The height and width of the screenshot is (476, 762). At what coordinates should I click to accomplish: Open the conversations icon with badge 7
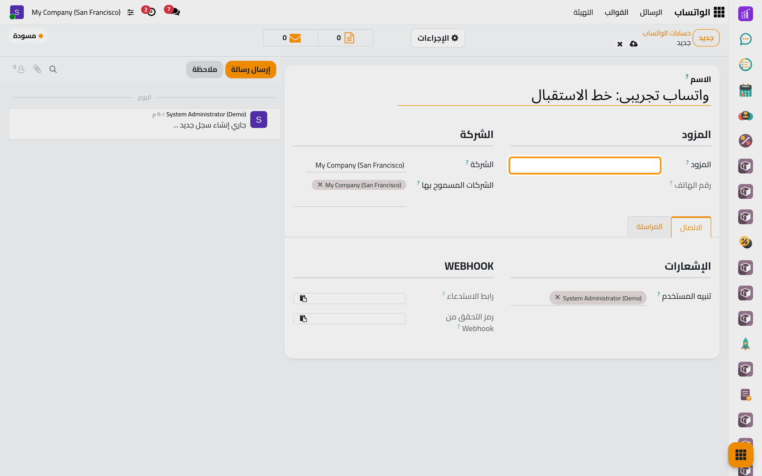coord(175,12)
